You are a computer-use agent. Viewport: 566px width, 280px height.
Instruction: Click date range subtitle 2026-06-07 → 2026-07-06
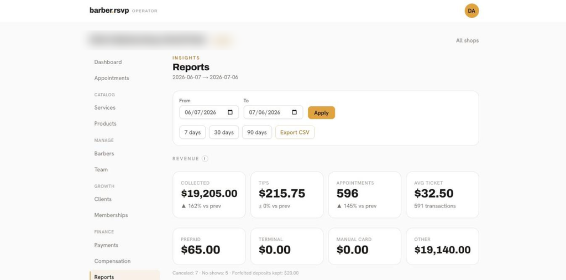206,77
